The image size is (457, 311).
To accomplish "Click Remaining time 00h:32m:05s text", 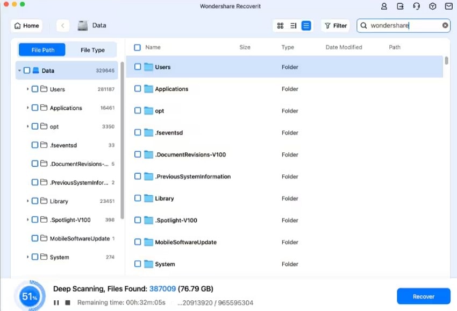I will pos(122,302).
